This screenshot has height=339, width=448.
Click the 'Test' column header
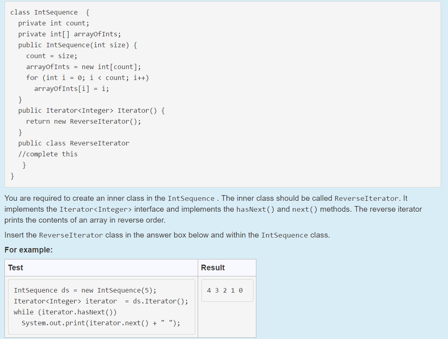[x=16, y=268]
